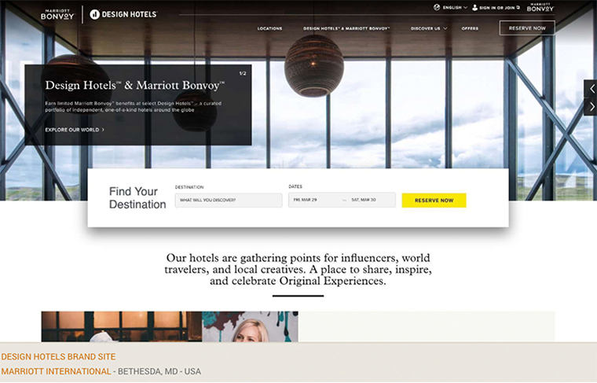The width and height of the screenshot is (597, 383).
Task: Click the Marriott Bonvoy logo at top right
Action: click(540, 7)
